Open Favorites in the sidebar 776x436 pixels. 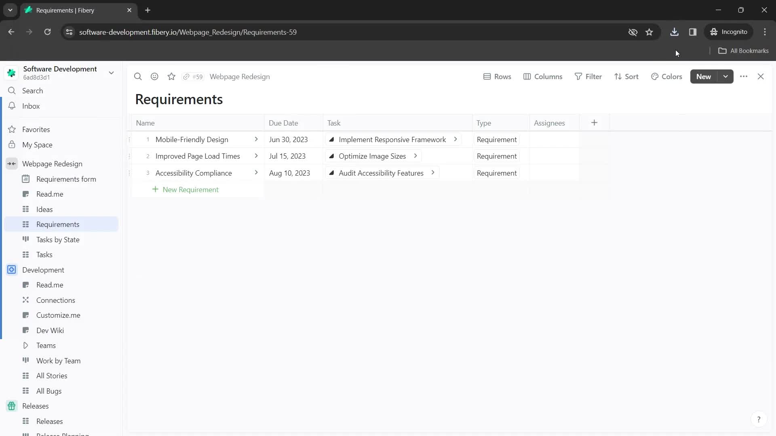(61, 130)
